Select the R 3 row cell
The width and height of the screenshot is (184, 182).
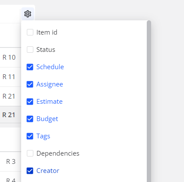tap(11, 162)
